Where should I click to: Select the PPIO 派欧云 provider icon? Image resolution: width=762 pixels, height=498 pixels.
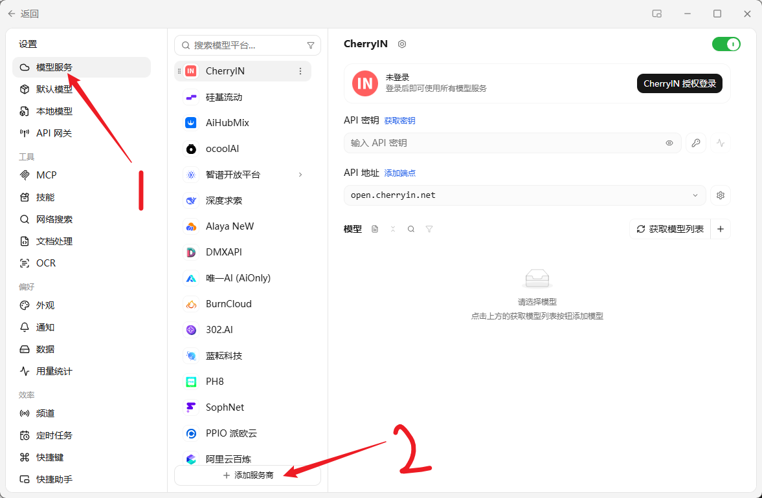(x=191, y=433)
